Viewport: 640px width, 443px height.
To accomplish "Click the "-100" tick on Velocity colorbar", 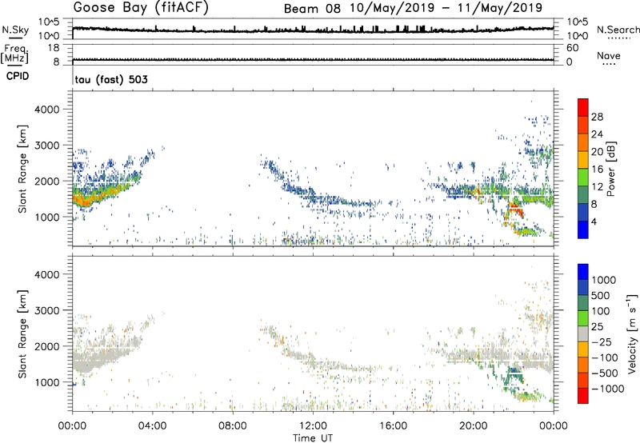I will click(x=605, y=357).
